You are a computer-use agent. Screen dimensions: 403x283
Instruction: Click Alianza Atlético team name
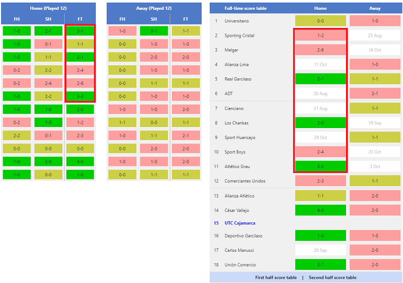pos(239,196)
